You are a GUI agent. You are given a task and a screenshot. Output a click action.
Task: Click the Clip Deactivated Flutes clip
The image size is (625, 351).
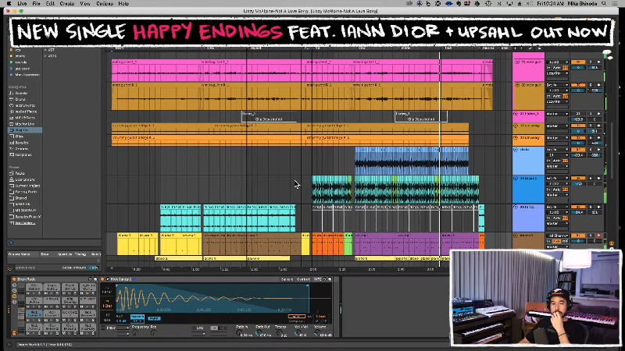click(x=261, y=117)
